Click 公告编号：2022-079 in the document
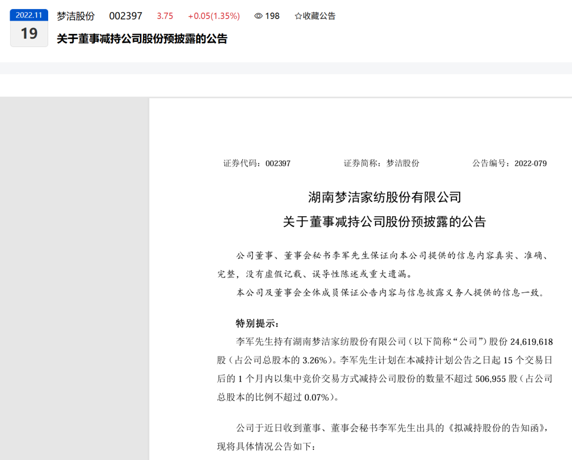This screenshot has height=460, width=572. point(510,163)
